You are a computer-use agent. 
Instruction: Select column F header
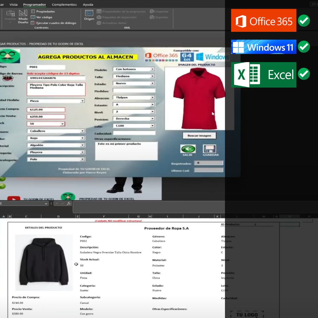tap(104, 216)
